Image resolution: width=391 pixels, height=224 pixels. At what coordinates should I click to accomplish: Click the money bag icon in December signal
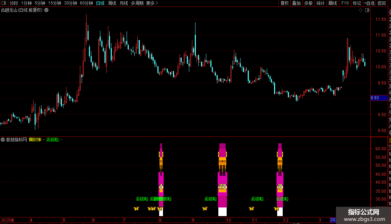point(280,187)
